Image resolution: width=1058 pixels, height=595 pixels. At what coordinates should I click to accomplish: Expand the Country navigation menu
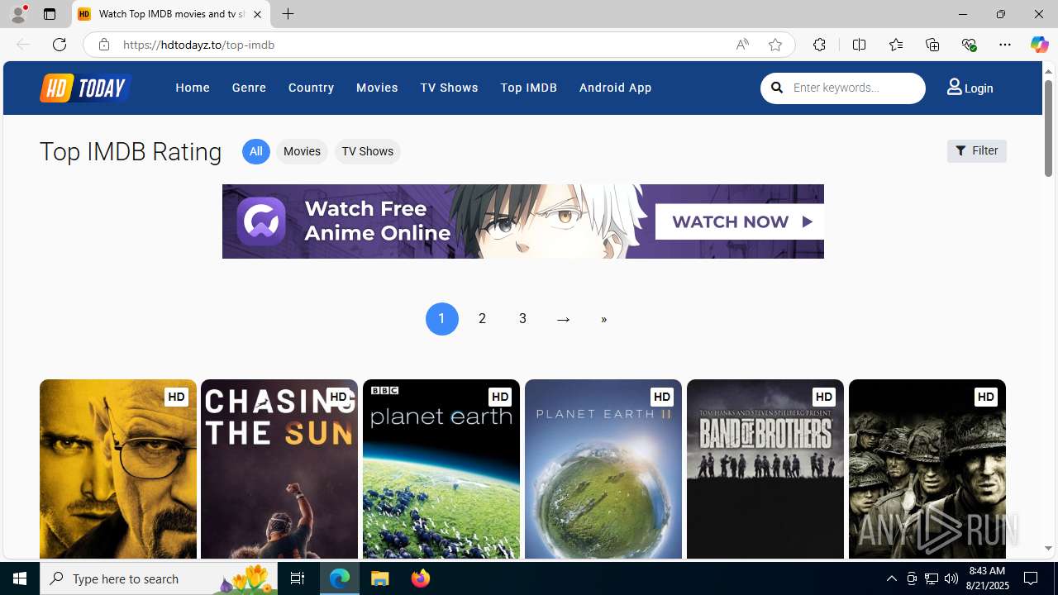(x=311, y=88)
